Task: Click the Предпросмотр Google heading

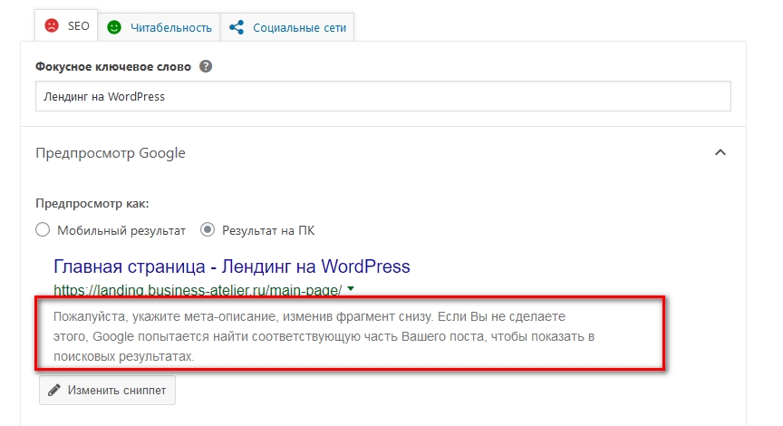Action: (x=111, y=153)
